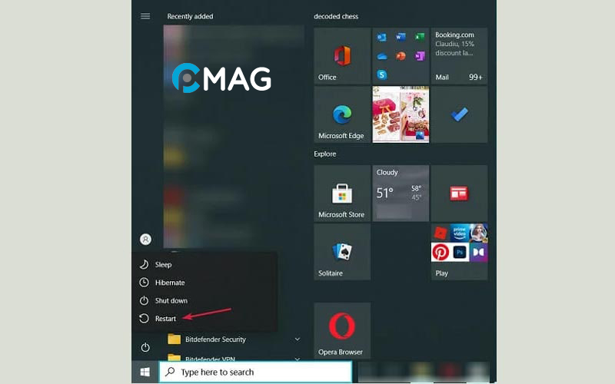
Task: Open the Office tile
Action: click(342, 55)
